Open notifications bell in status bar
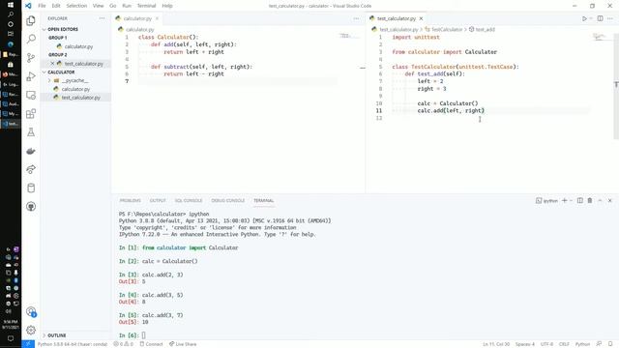 [x=610, y=344]
